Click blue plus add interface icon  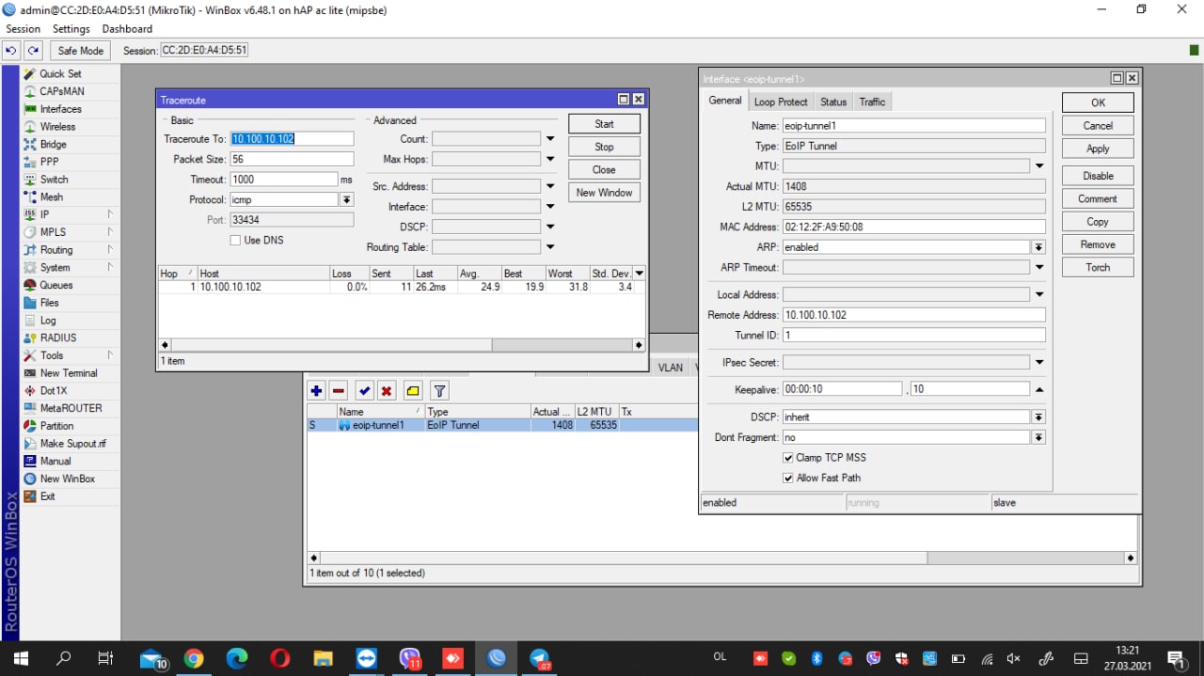click(x=316, y=391)
